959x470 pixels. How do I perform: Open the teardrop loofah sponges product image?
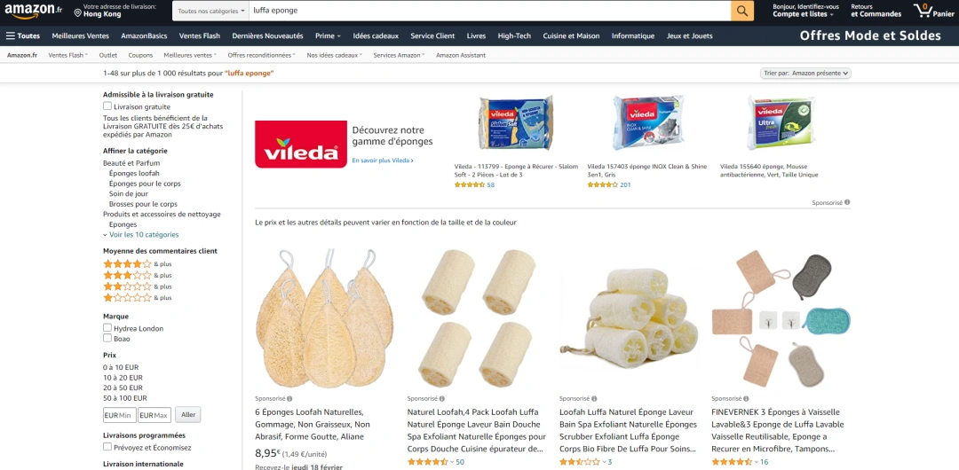click(324, 317)
